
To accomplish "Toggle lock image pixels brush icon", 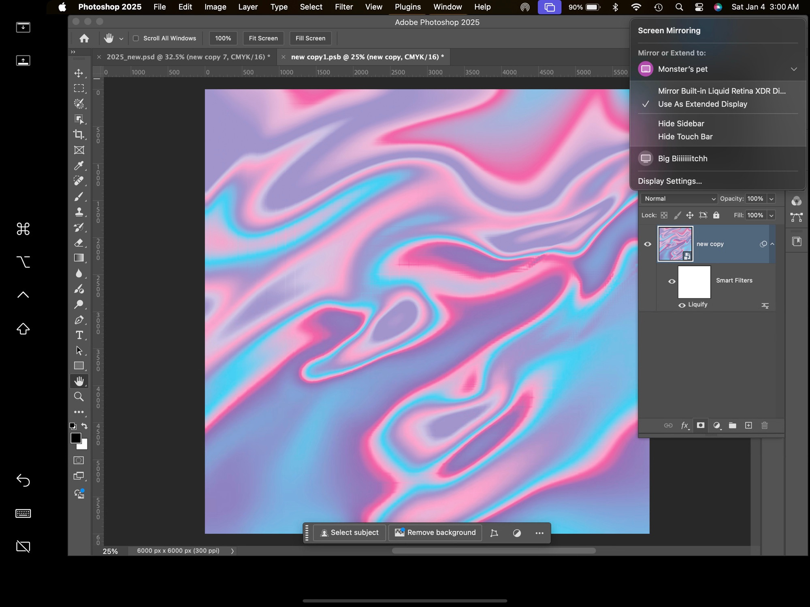I will click(x=677, y=215).
